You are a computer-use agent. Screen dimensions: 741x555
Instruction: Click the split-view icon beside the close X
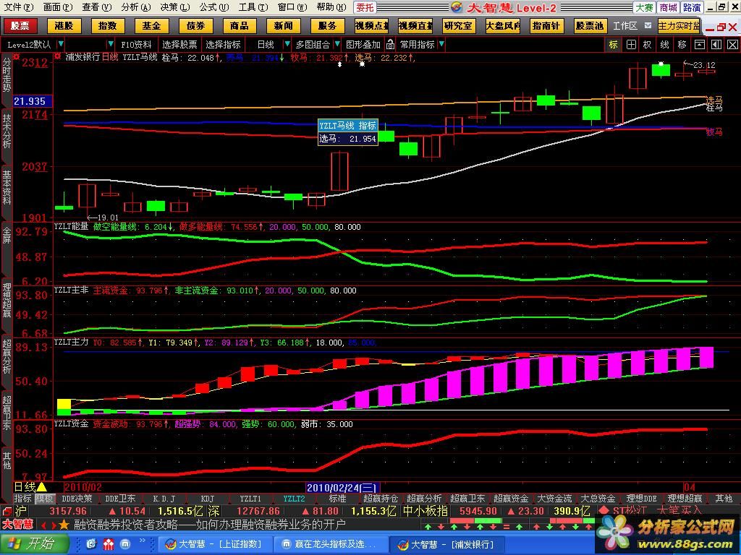[716, 45]
